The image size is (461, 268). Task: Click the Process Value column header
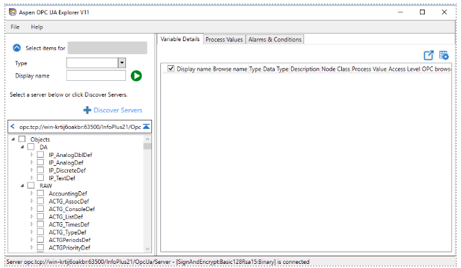coord(369,69)
